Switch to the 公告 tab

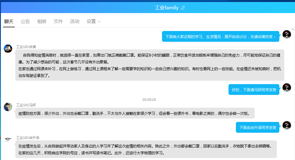(25, 22)
